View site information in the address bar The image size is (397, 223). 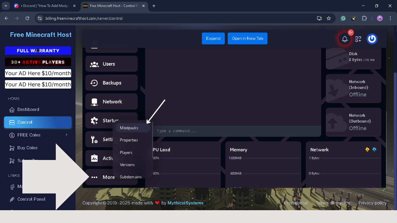click(40, 18)
